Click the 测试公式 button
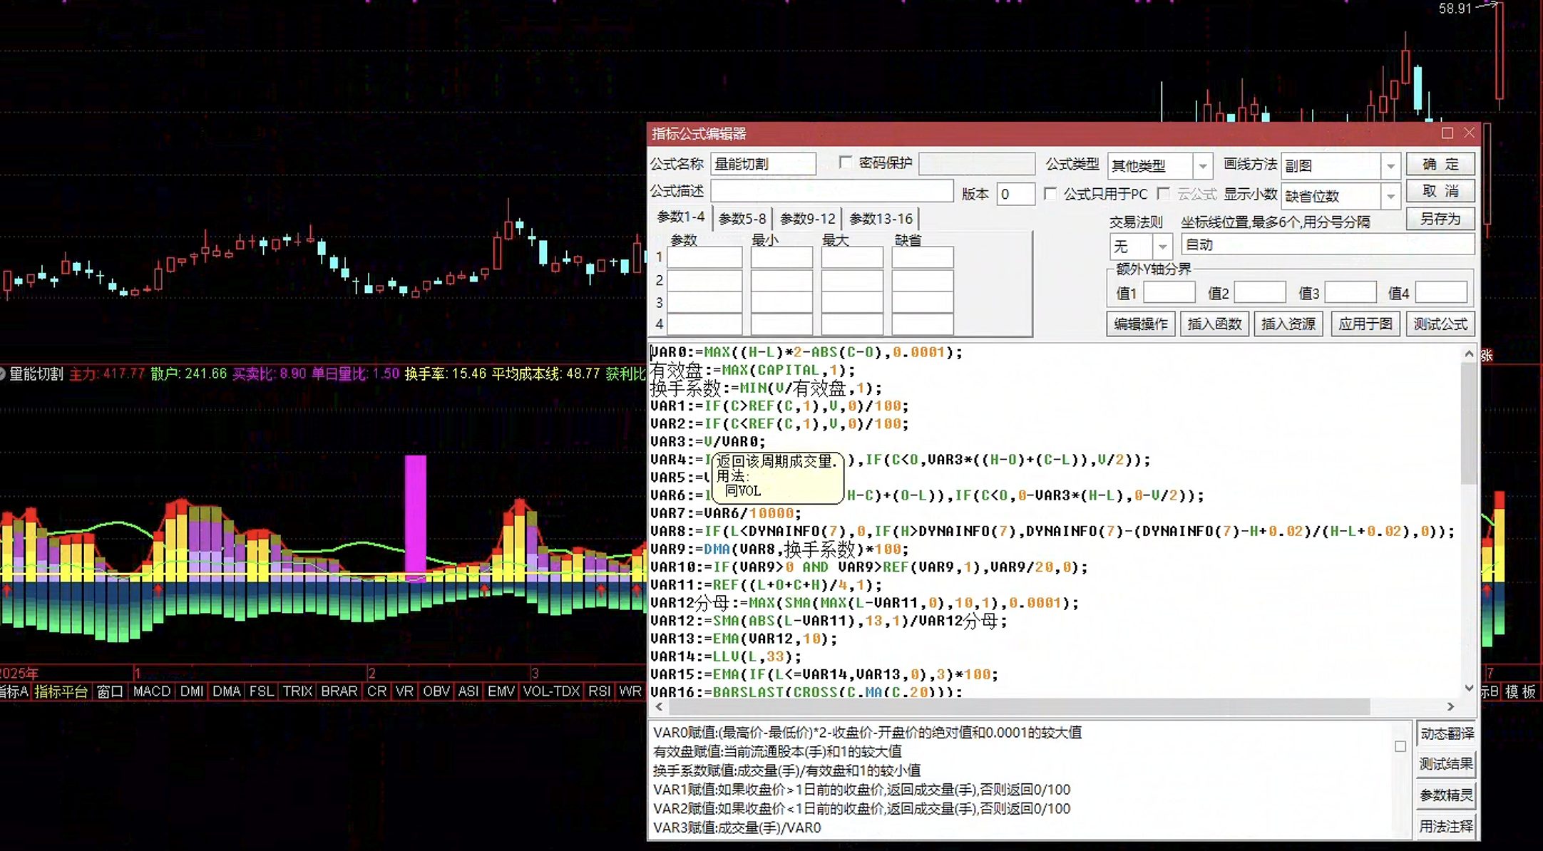This screenshot has height=851, width=1543. coord(1440,324)
